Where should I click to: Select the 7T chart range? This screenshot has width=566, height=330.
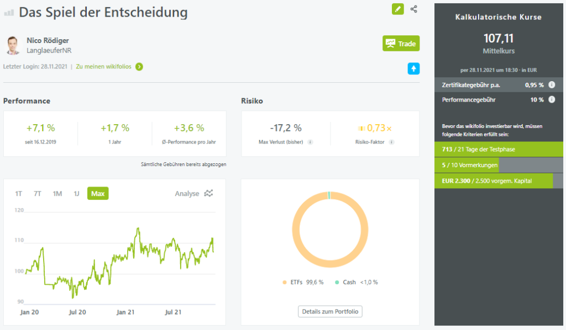pyautogui.click(x=38, y=194)
